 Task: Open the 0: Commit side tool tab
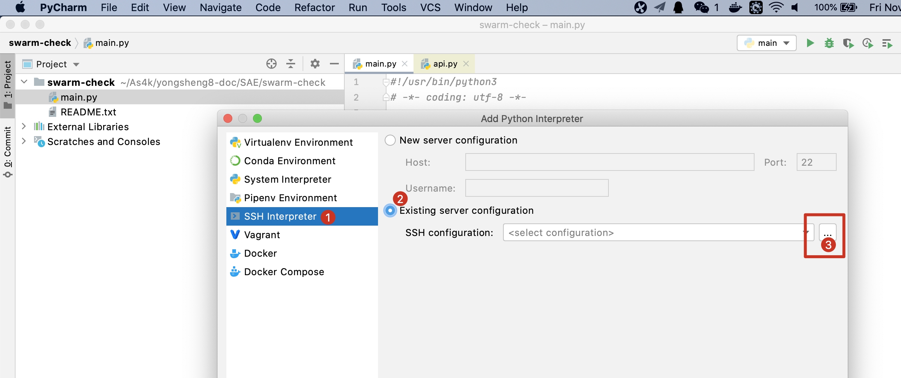tap(7, 152)
